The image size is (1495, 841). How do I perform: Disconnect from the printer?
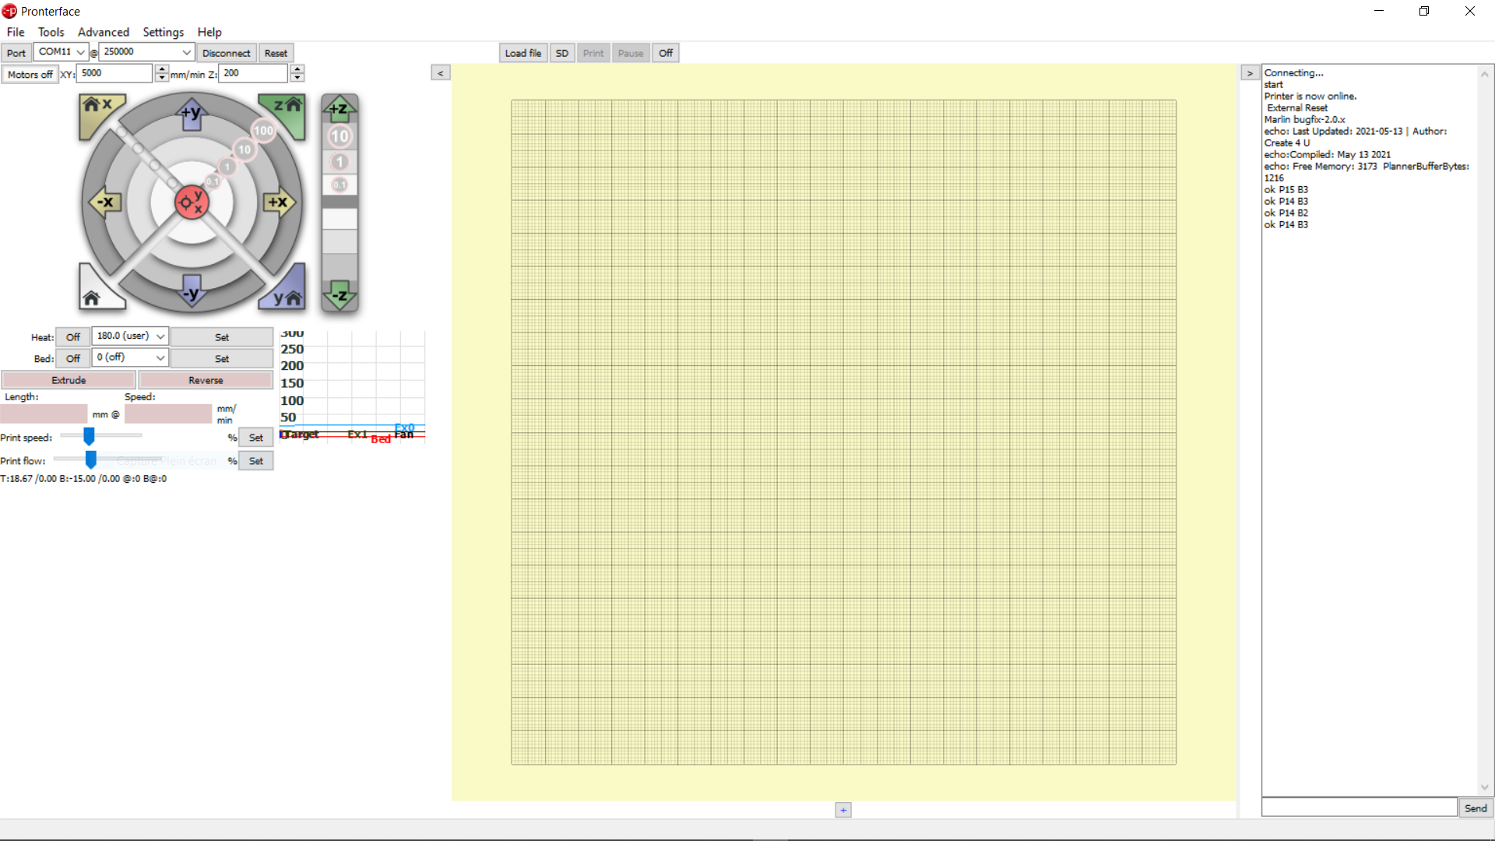(x=226, y=53)
